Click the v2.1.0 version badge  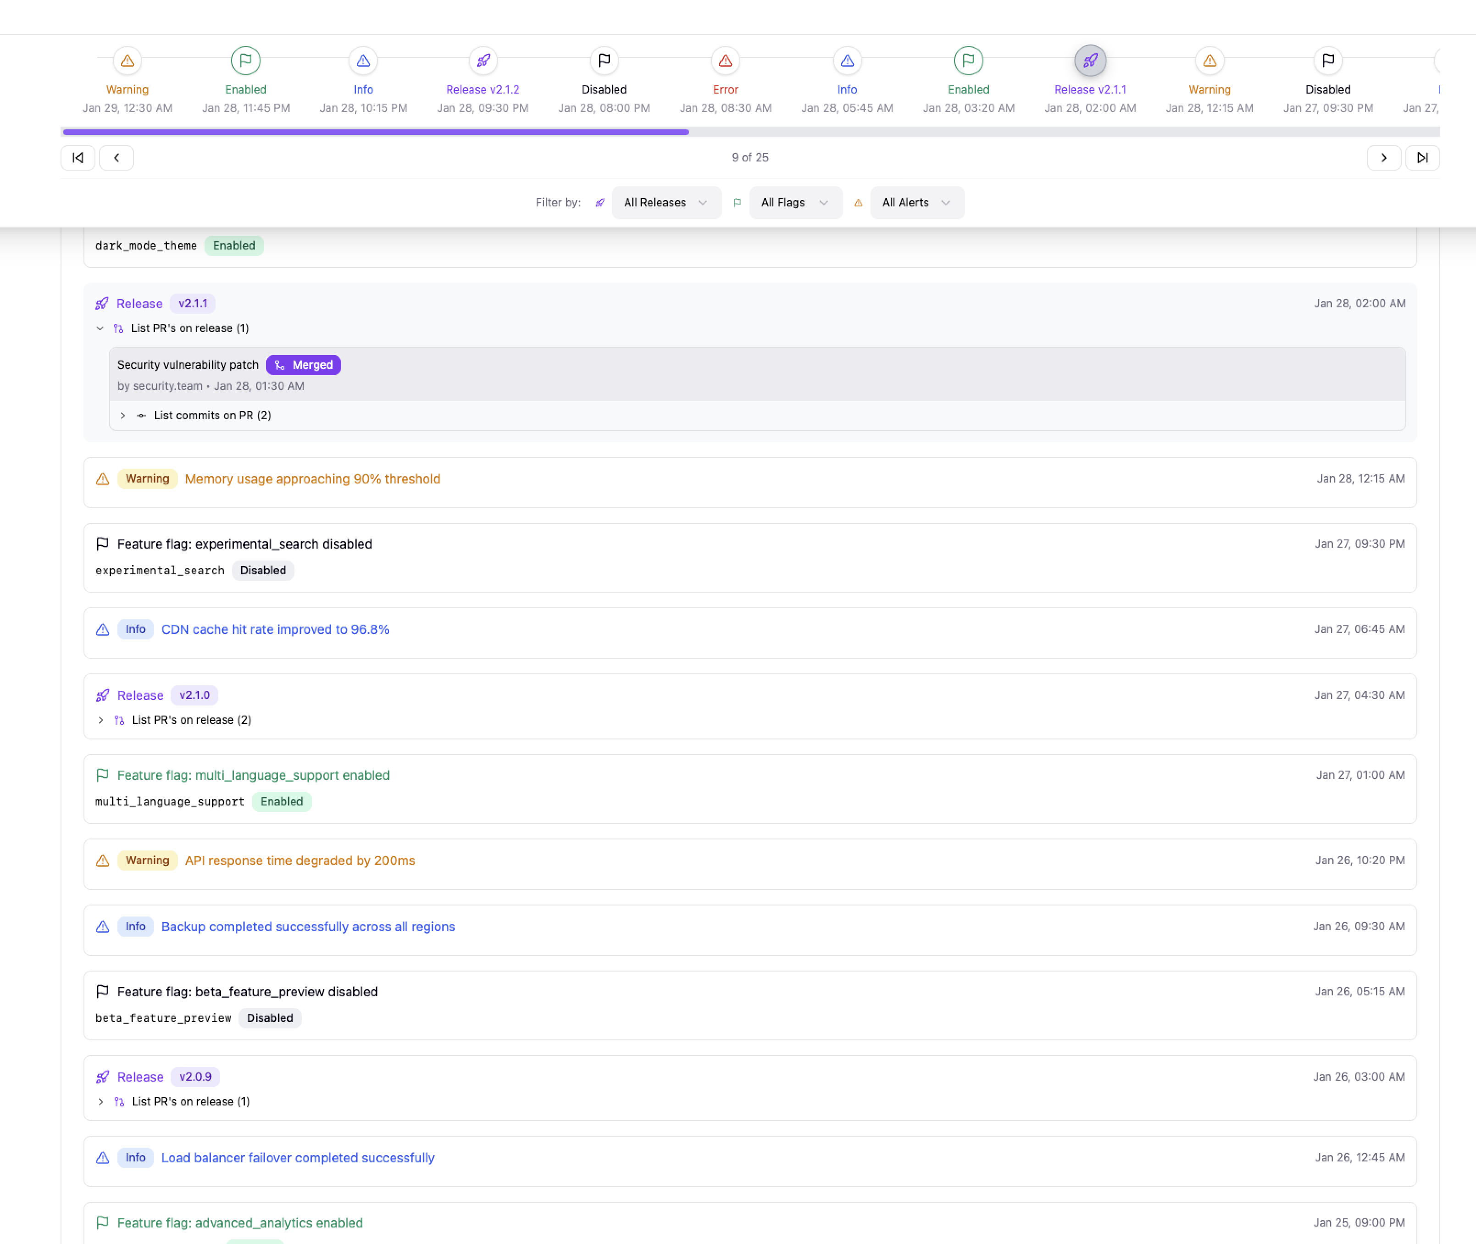(x=194, y=695)
